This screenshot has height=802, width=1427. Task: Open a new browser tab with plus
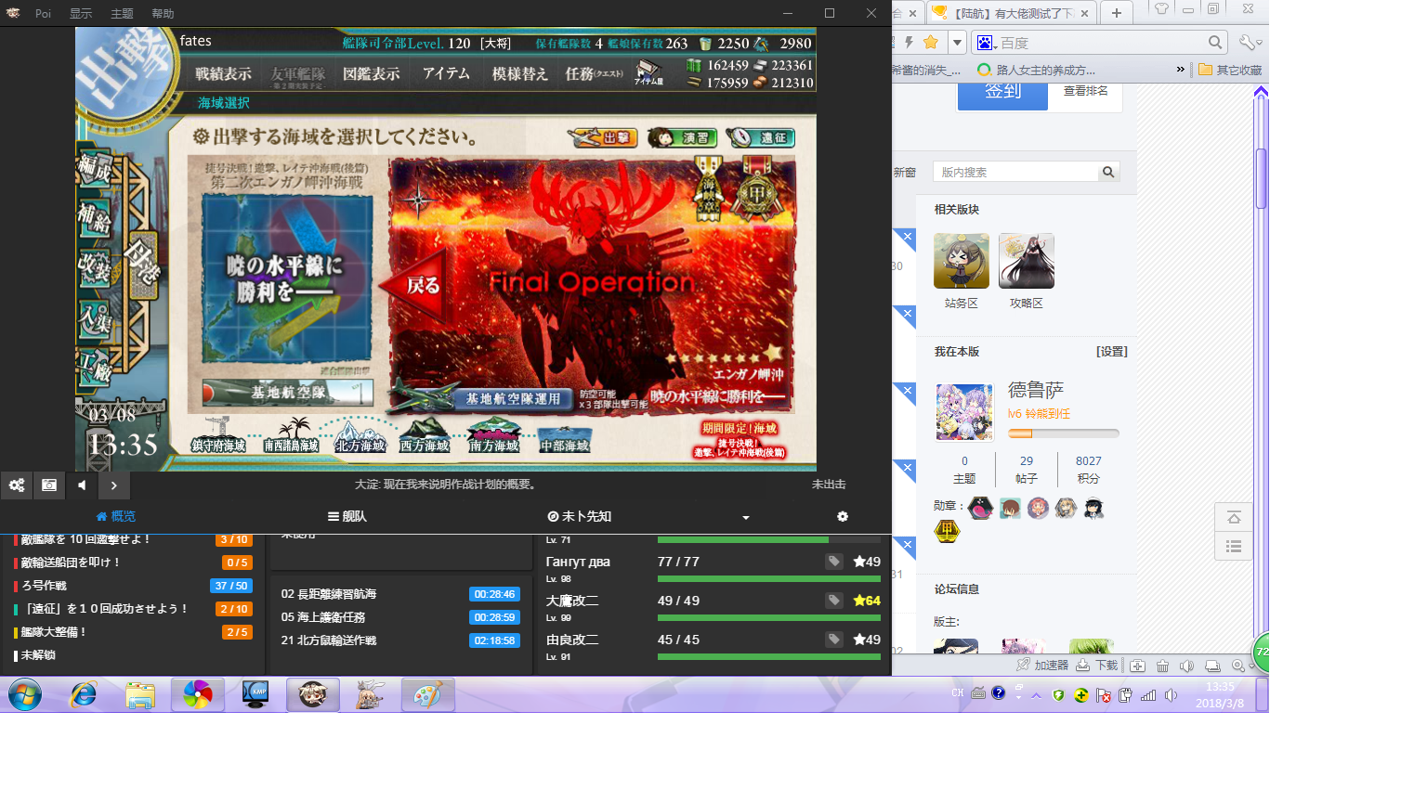(x=1117, y=13)
